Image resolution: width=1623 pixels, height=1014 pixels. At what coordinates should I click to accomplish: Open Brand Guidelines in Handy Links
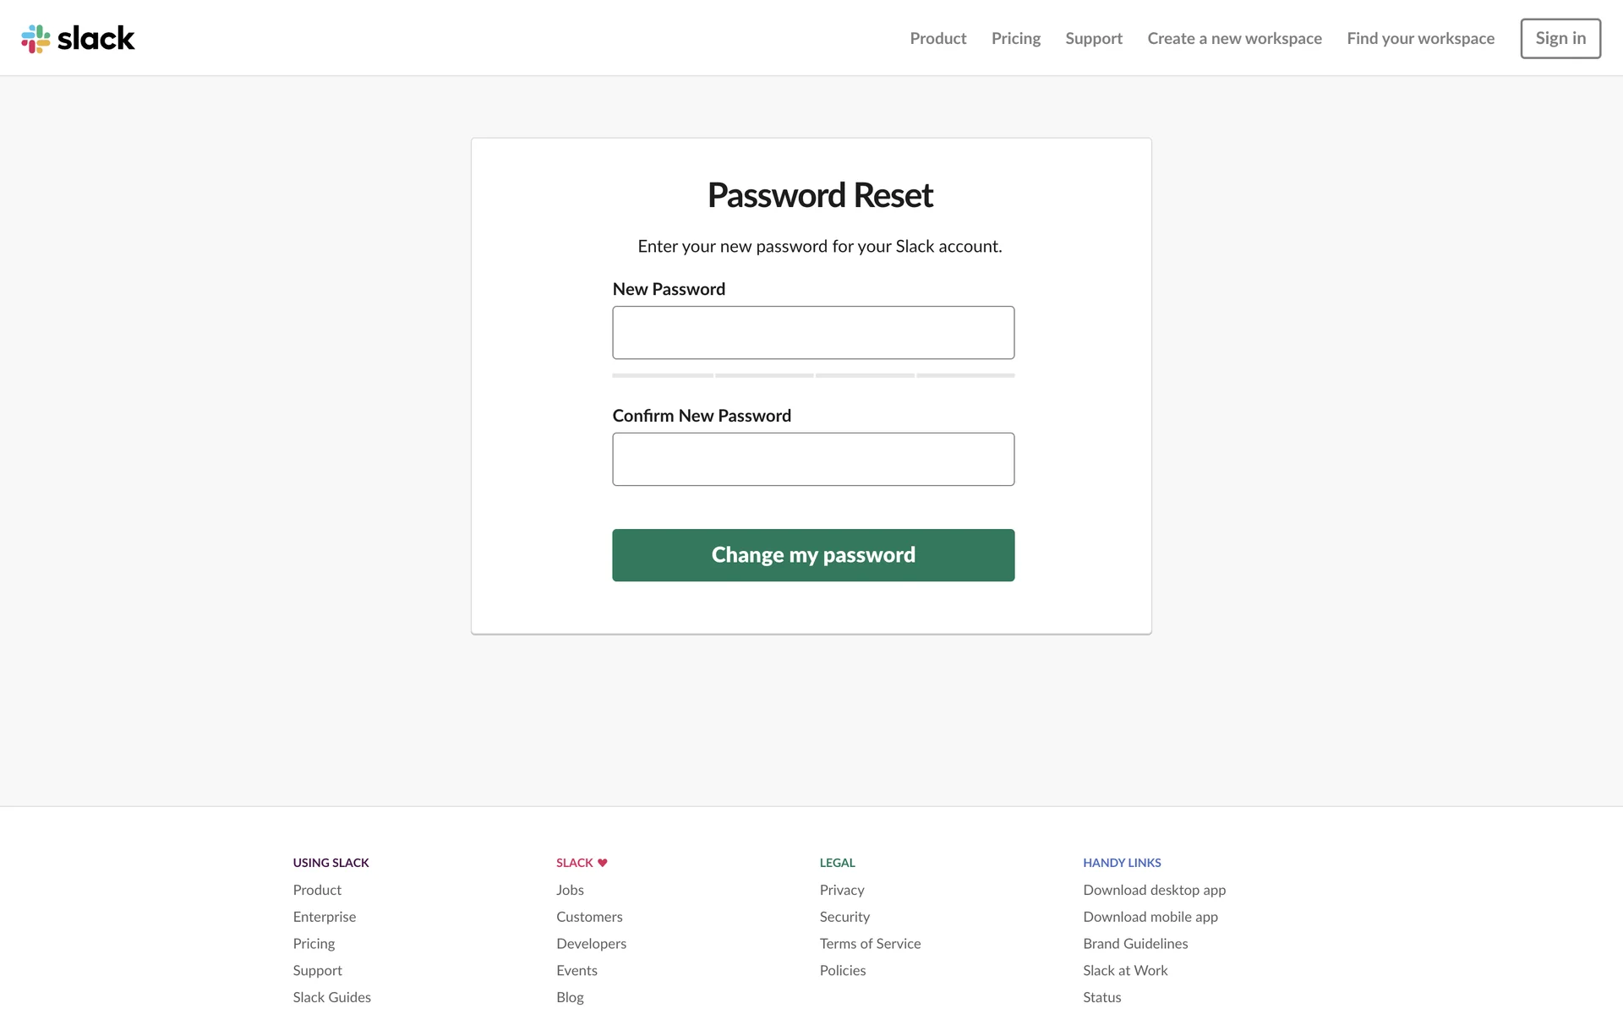pos(1135,944)
